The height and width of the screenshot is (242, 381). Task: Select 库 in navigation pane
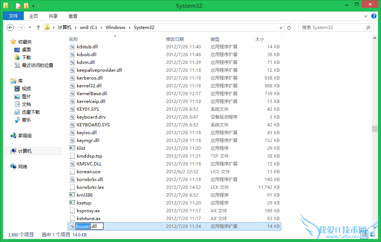click(x=20, y=81)
